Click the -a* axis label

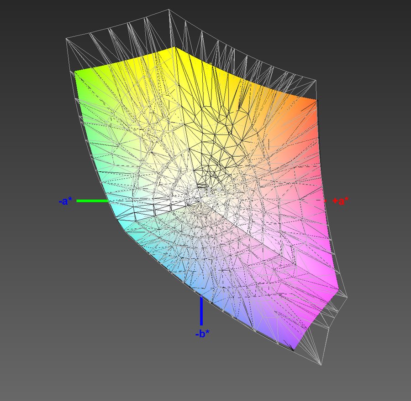[x=65, y=201]
